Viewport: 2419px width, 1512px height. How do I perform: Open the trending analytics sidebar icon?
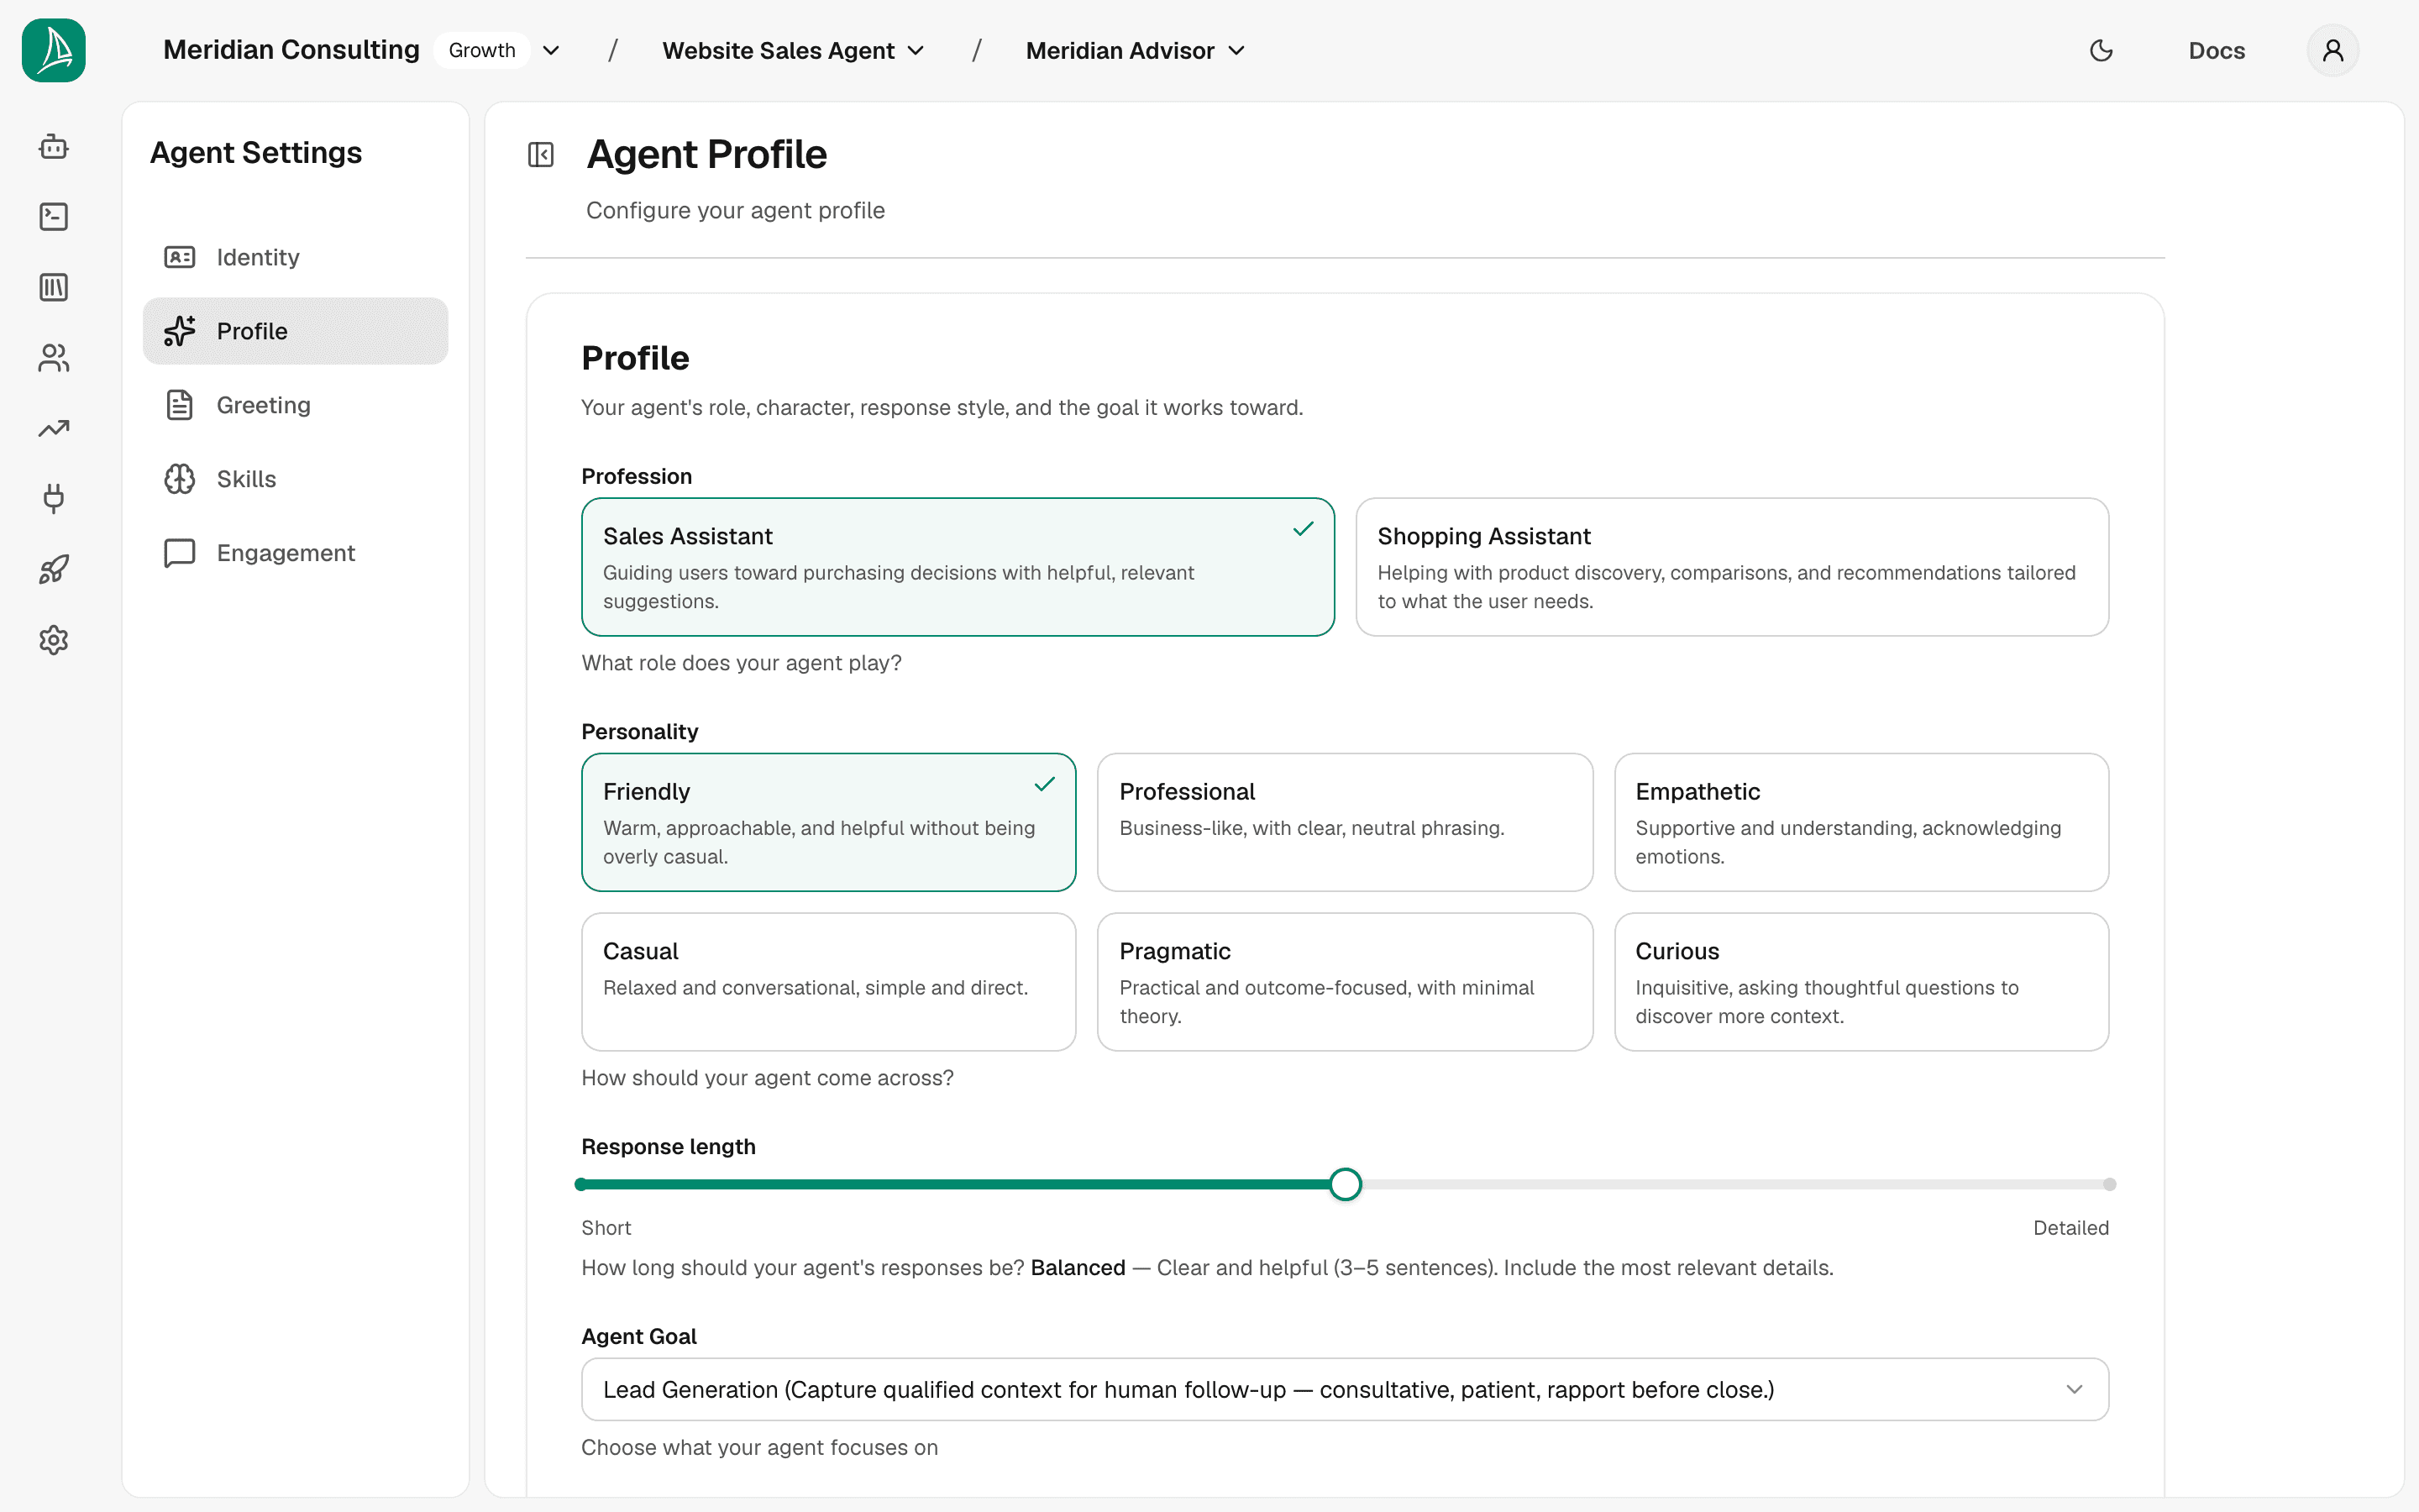(54, 429)
